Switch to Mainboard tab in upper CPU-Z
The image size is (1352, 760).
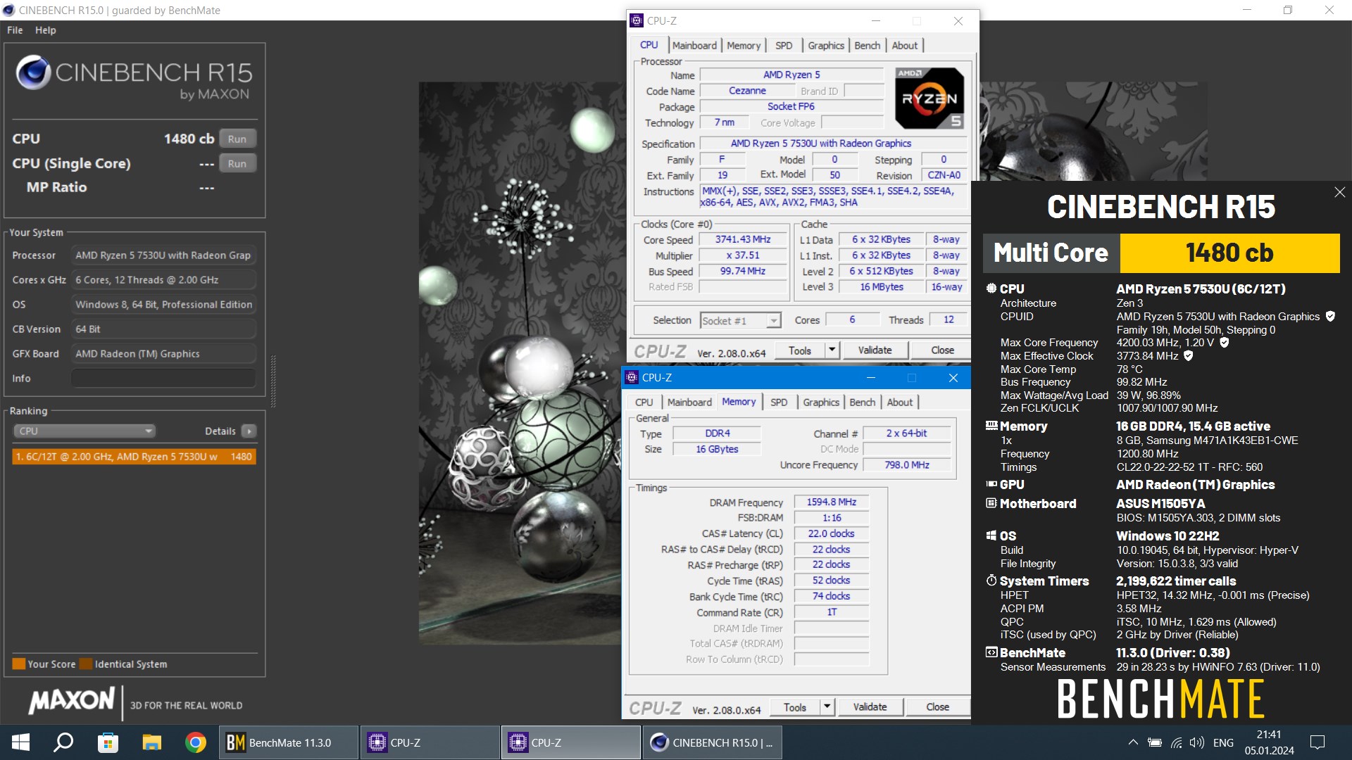point(694,46)
